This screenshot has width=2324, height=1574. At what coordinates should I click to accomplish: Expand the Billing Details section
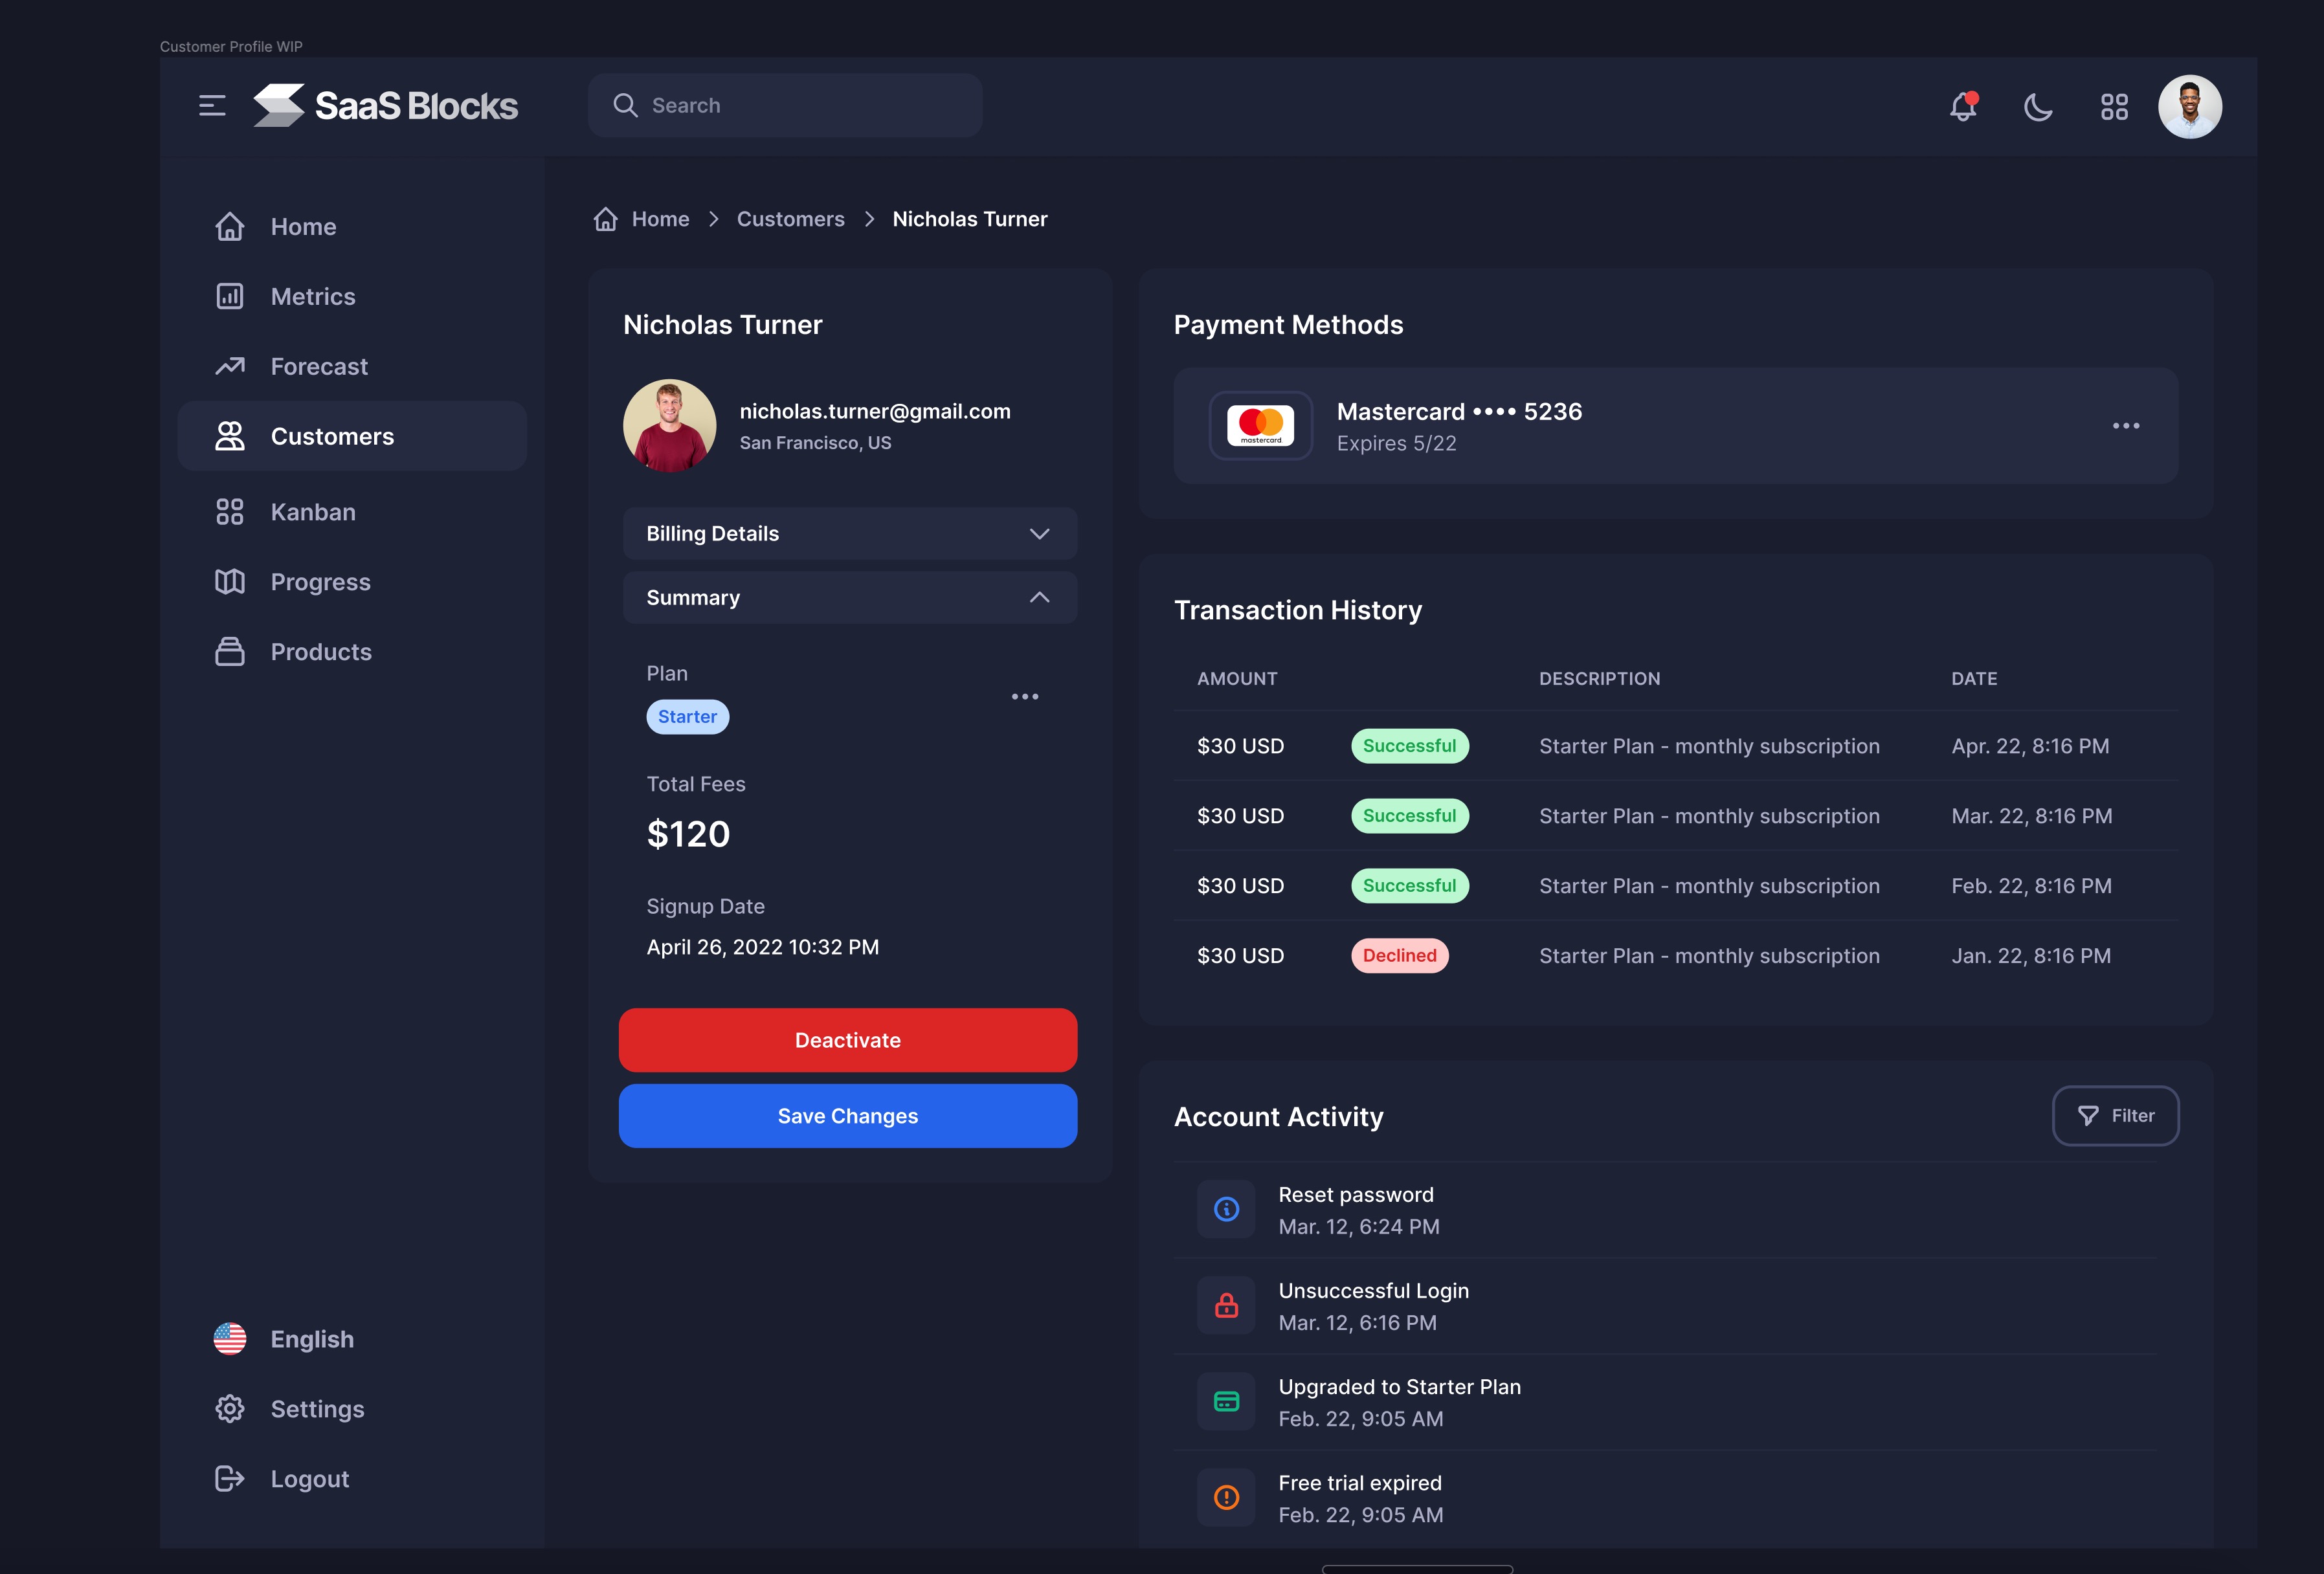(x=849, y=534)
